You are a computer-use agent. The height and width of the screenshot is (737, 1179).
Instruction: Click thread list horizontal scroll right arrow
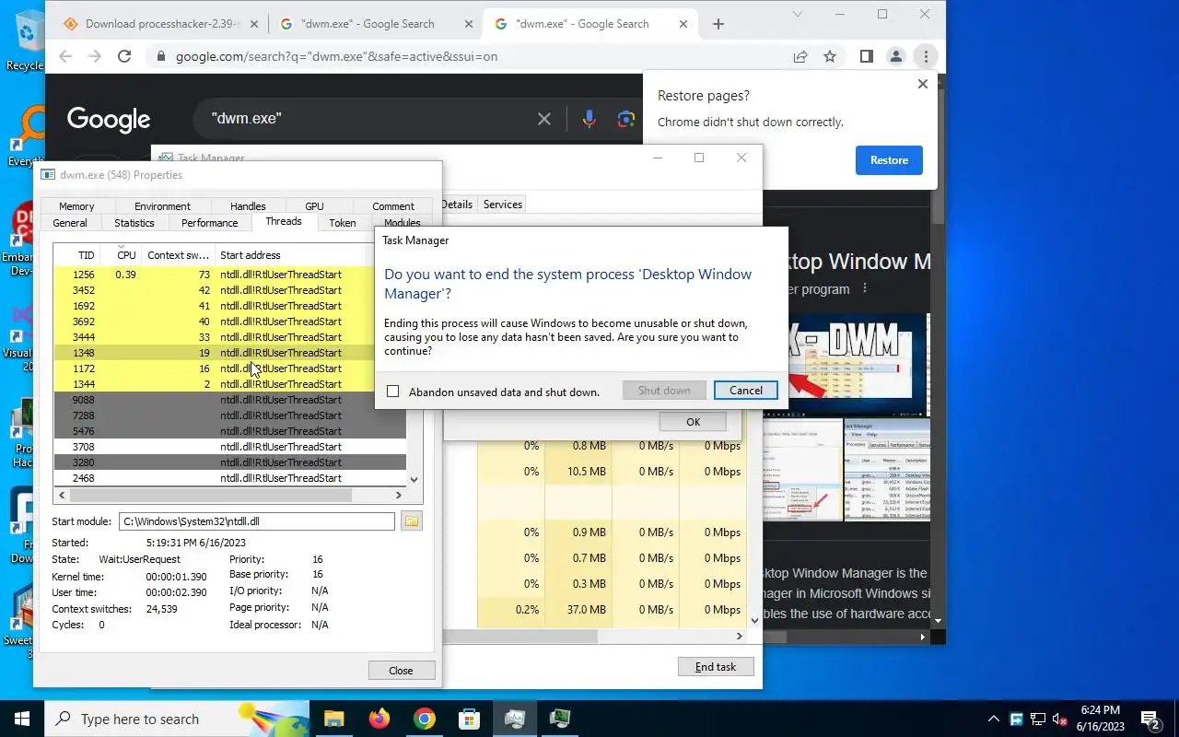tap(399, 495)
